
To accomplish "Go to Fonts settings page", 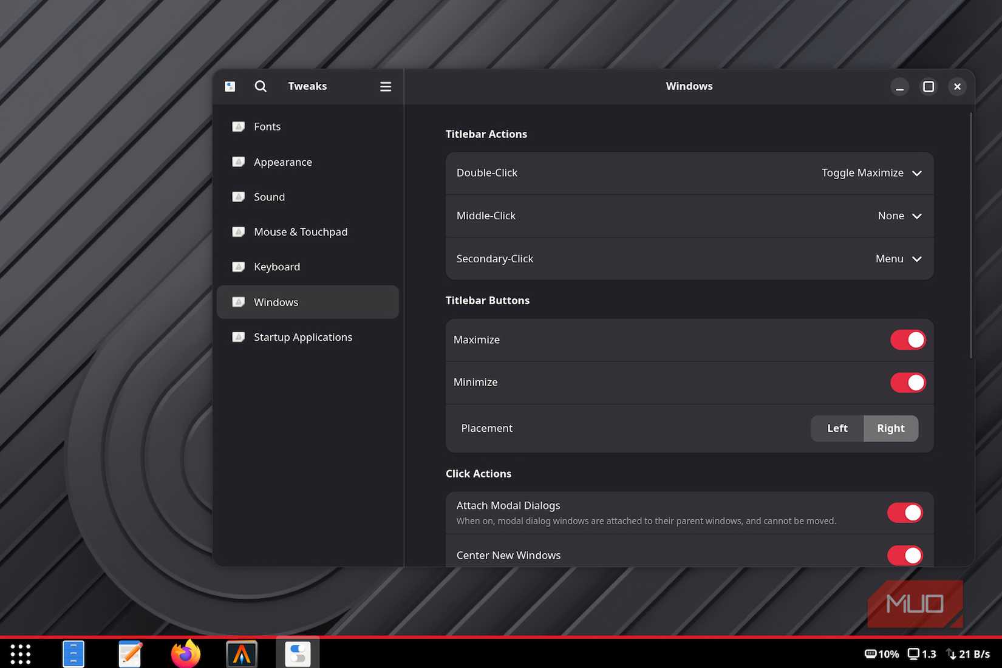I will (x=308, y=126).
